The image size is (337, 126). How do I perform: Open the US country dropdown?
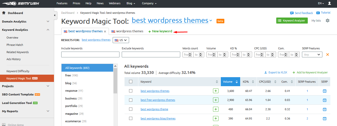point(121,40)
